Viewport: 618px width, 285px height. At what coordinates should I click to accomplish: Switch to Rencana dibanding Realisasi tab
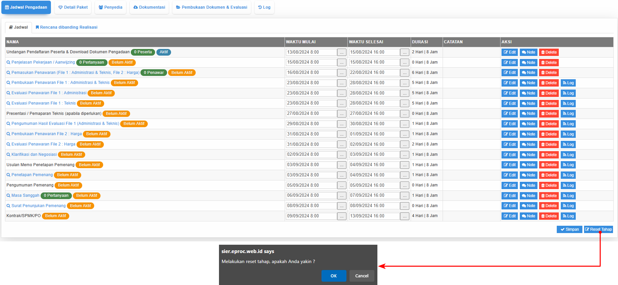(x=66, y=27)
